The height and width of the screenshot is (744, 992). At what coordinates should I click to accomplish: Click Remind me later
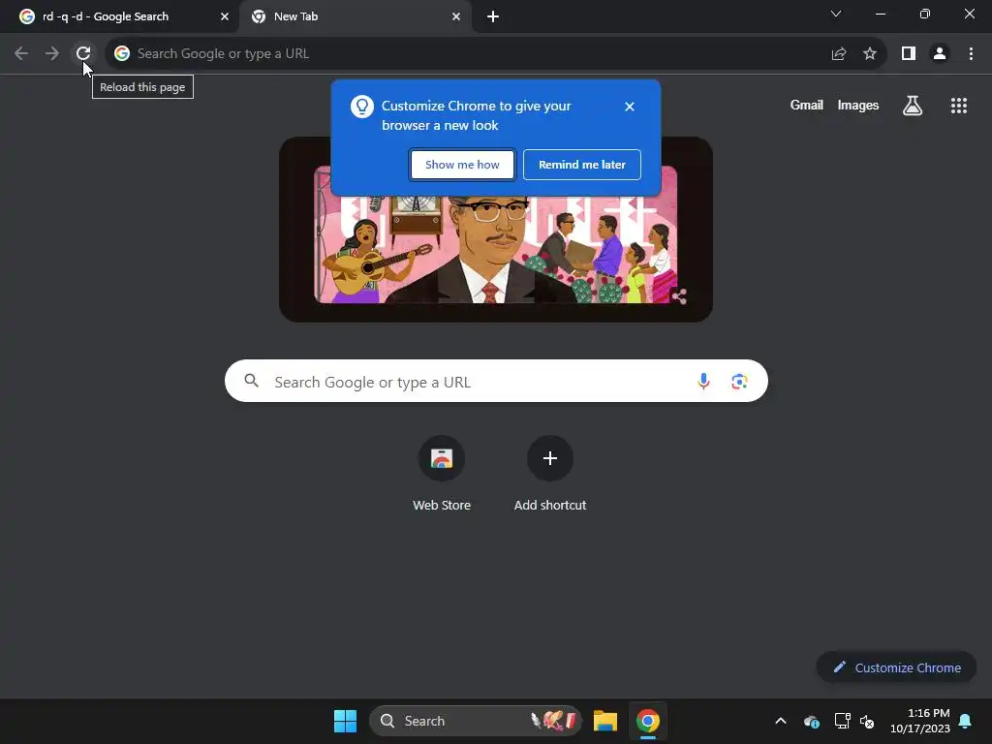pyautogui.click(x=582, y=165)
